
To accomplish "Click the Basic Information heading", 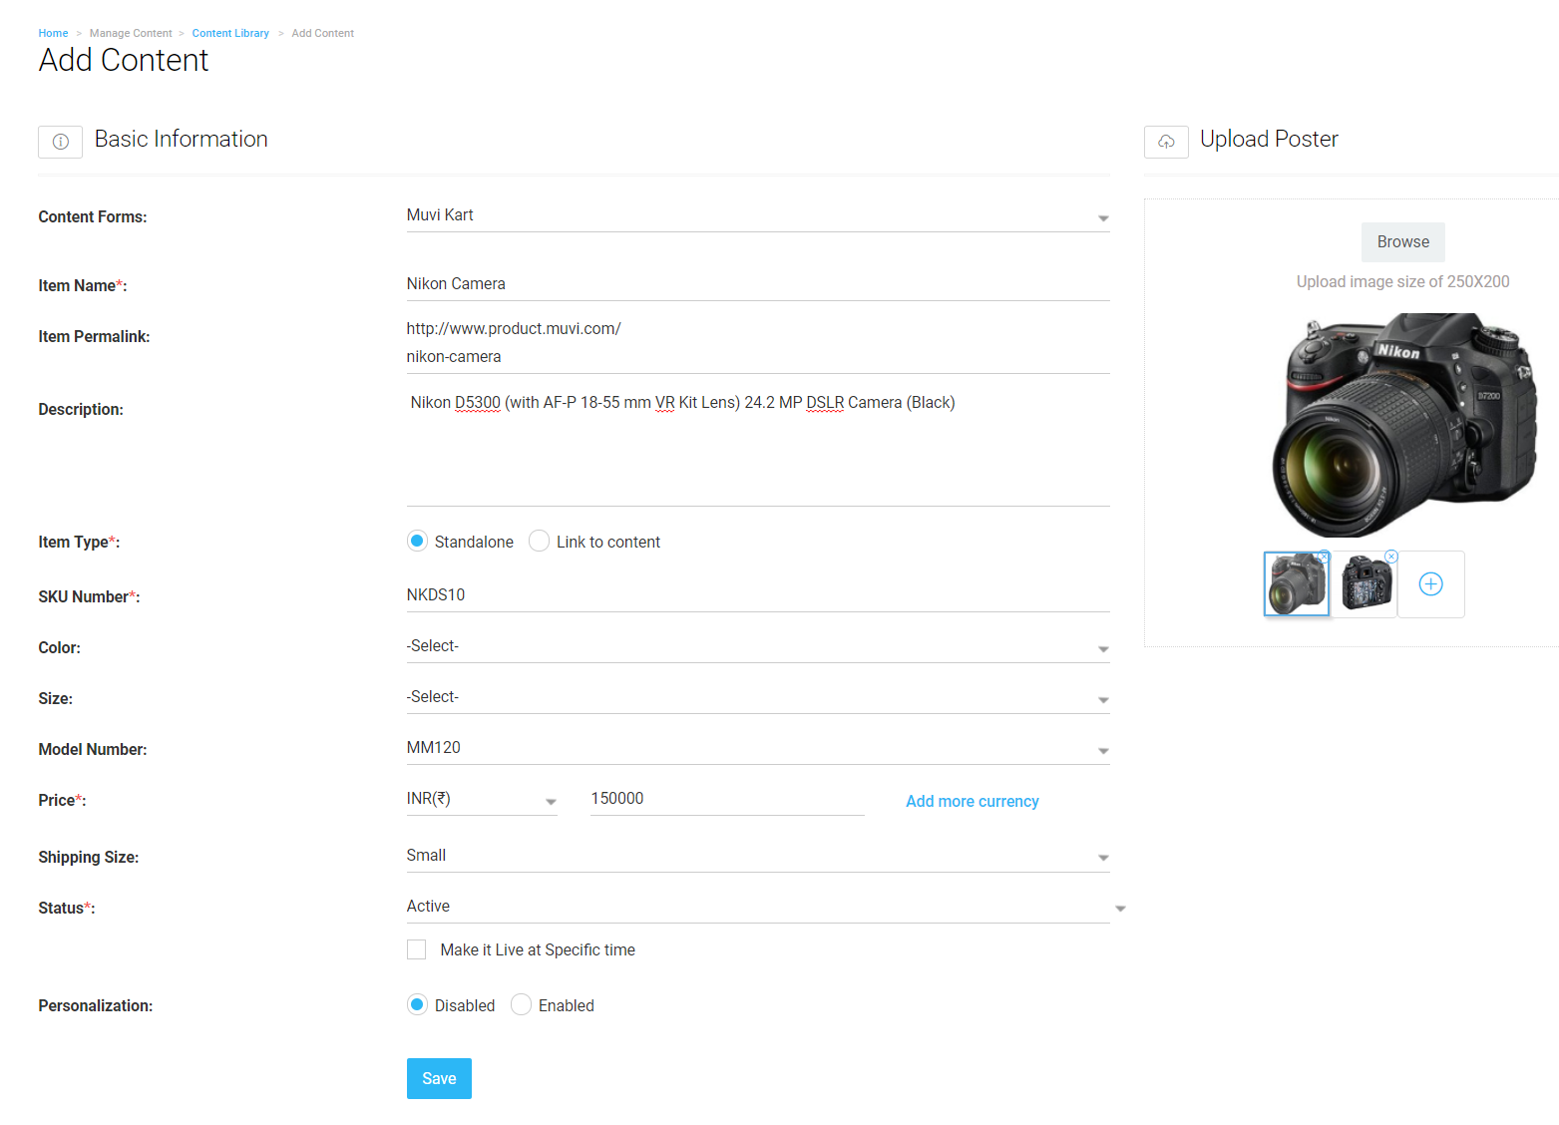I will coord(182,139).
